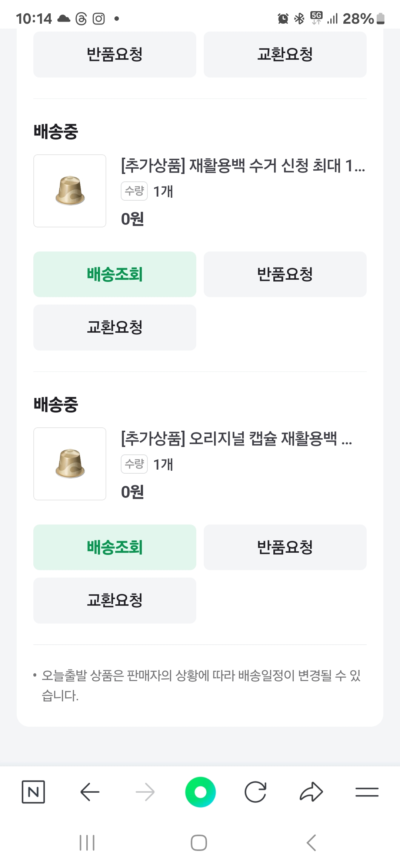This screenshot has height=868, width=400.
Task: Tap Android recent apps button
Action: tap(87, 843)
